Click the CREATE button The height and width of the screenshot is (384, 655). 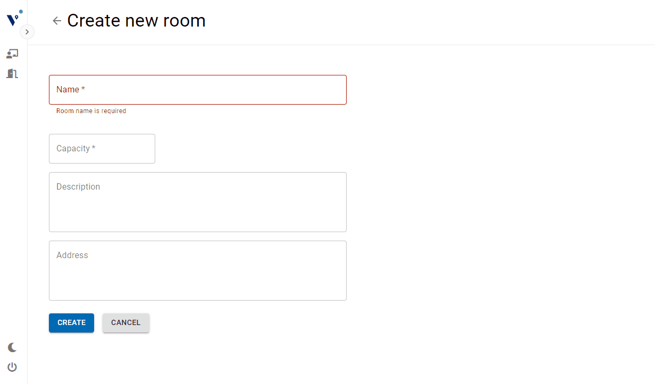[71, 322]
